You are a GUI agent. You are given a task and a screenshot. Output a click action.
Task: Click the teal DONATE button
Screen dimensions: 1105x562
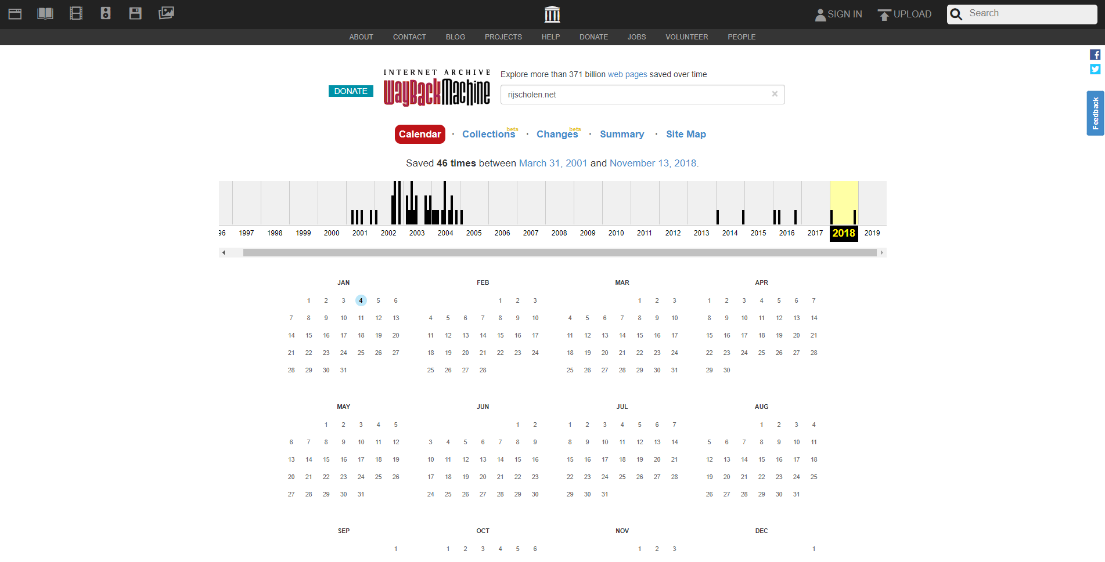351,91
